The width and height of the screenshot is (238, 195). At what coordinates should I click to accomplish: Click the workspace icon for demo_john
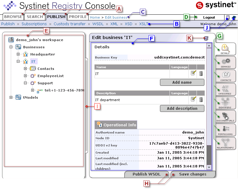click(x=11, y=40)
